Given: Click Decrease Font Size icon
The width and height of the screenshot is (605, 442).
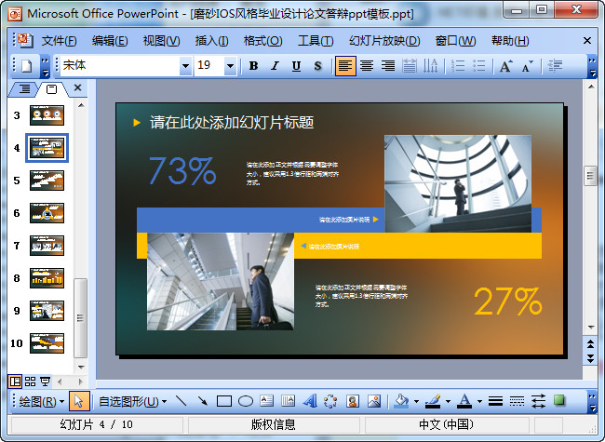Looking at the screenshot, I should coord(527,66).
